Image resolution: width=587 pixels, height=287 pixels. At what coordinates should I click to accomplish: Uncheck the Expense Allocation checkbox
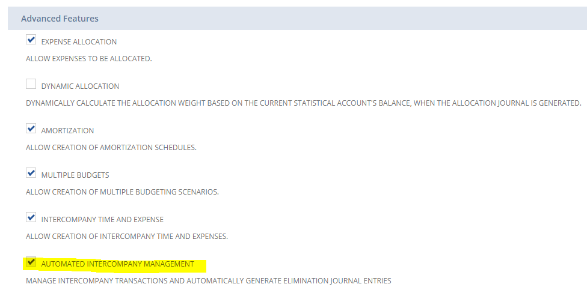tap(31, 40)
